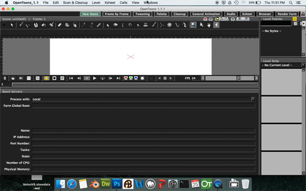Toggle the blue channel display

pos(136,78)
